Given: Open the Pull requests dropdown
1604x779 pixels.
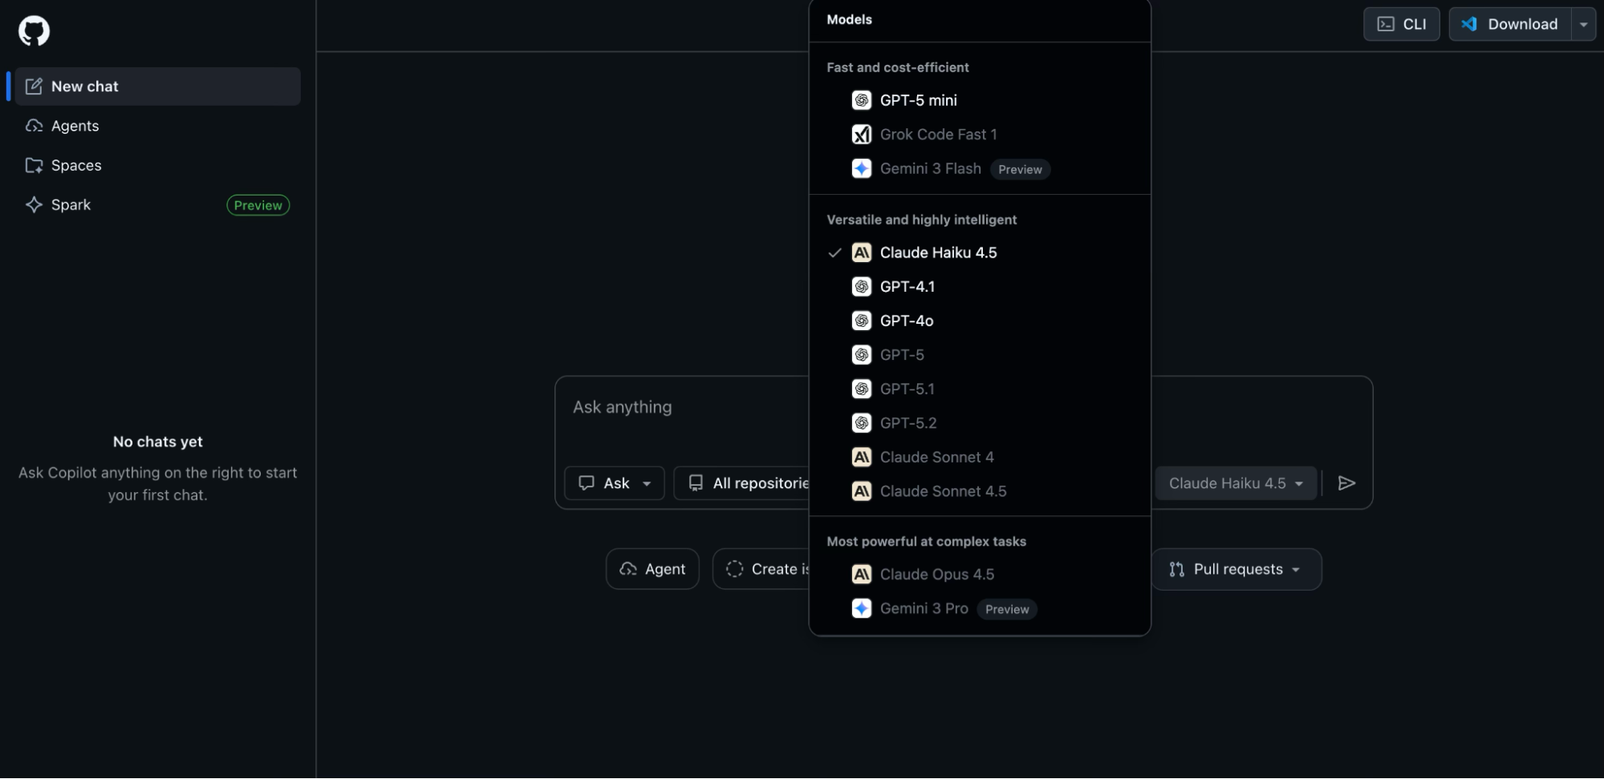Looking at the screenshot, I should [x=1236, y=569].
